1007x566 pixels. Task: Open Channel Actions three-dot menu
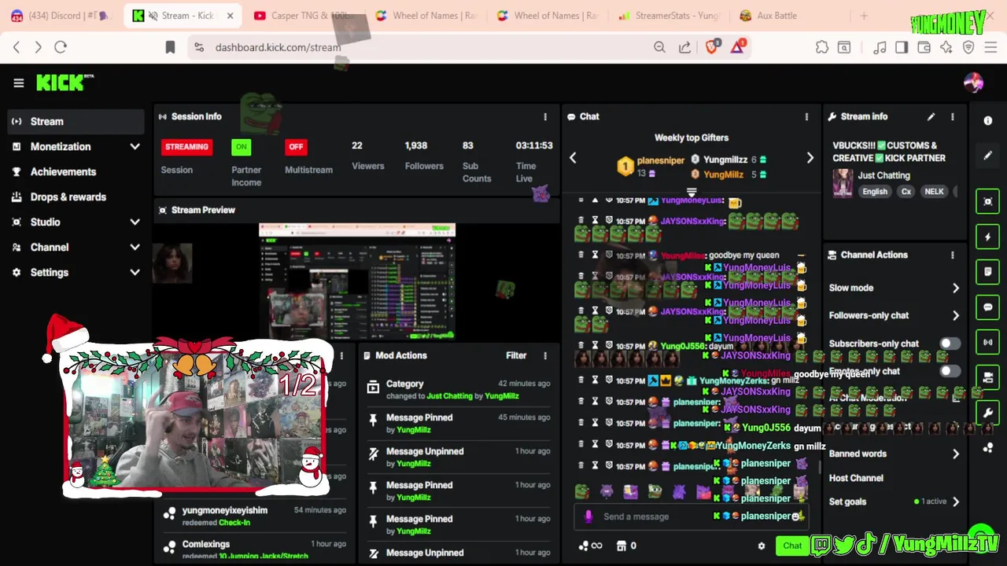953,255
